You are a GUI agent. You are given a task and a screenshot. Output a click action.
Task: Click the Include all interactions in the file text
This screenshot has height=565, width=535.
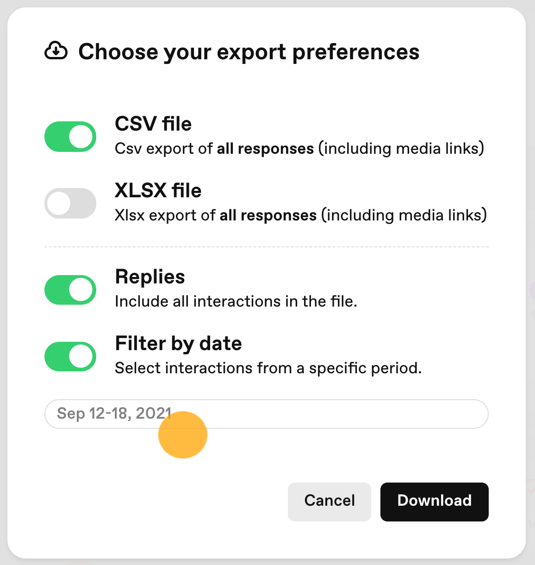[x=236, y=301]
